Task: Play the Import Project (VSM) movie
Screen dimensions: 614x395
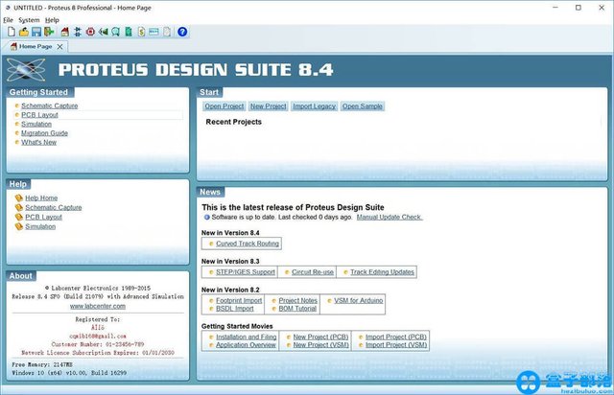Action: point(396,345)
